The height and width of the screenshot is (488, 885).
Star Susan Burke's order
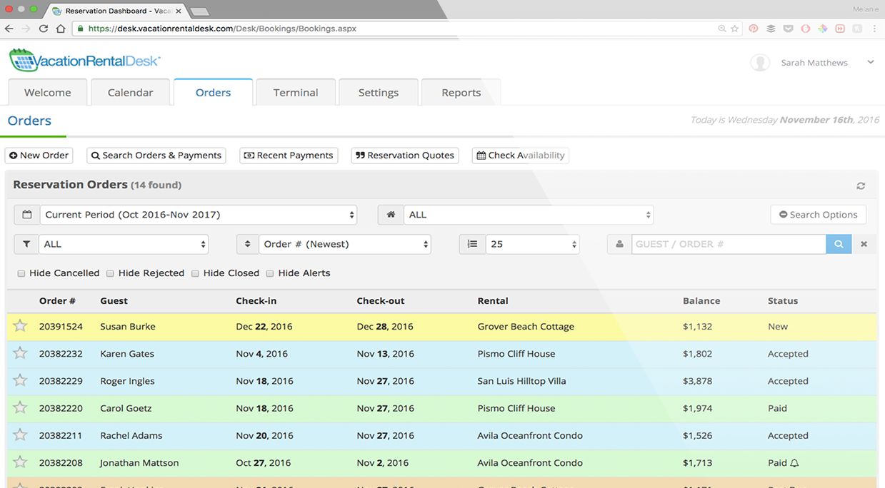[20, 326]
